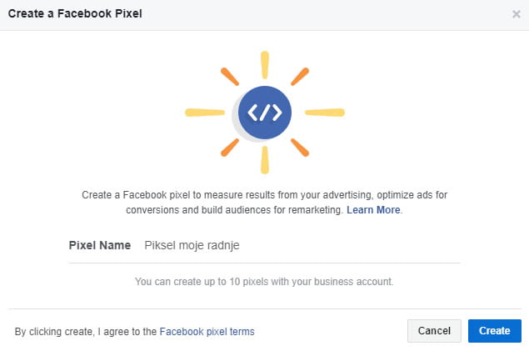Open the Learn More link
Screen dimensions: 529x351
[x=373, y=210]
